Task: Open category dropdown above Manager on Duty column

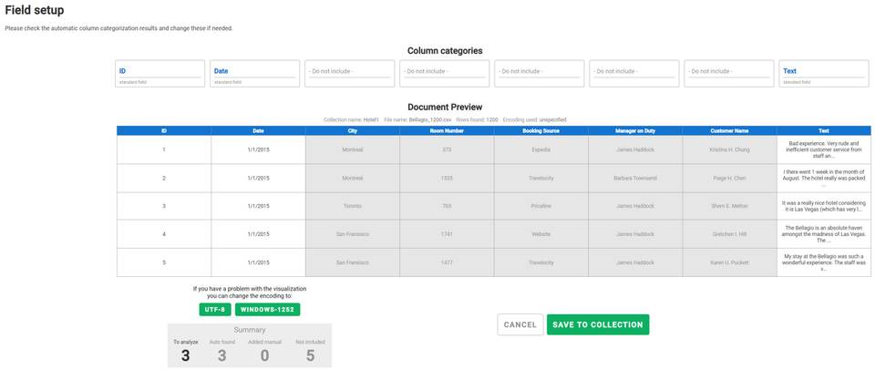Action: point(634,74)
